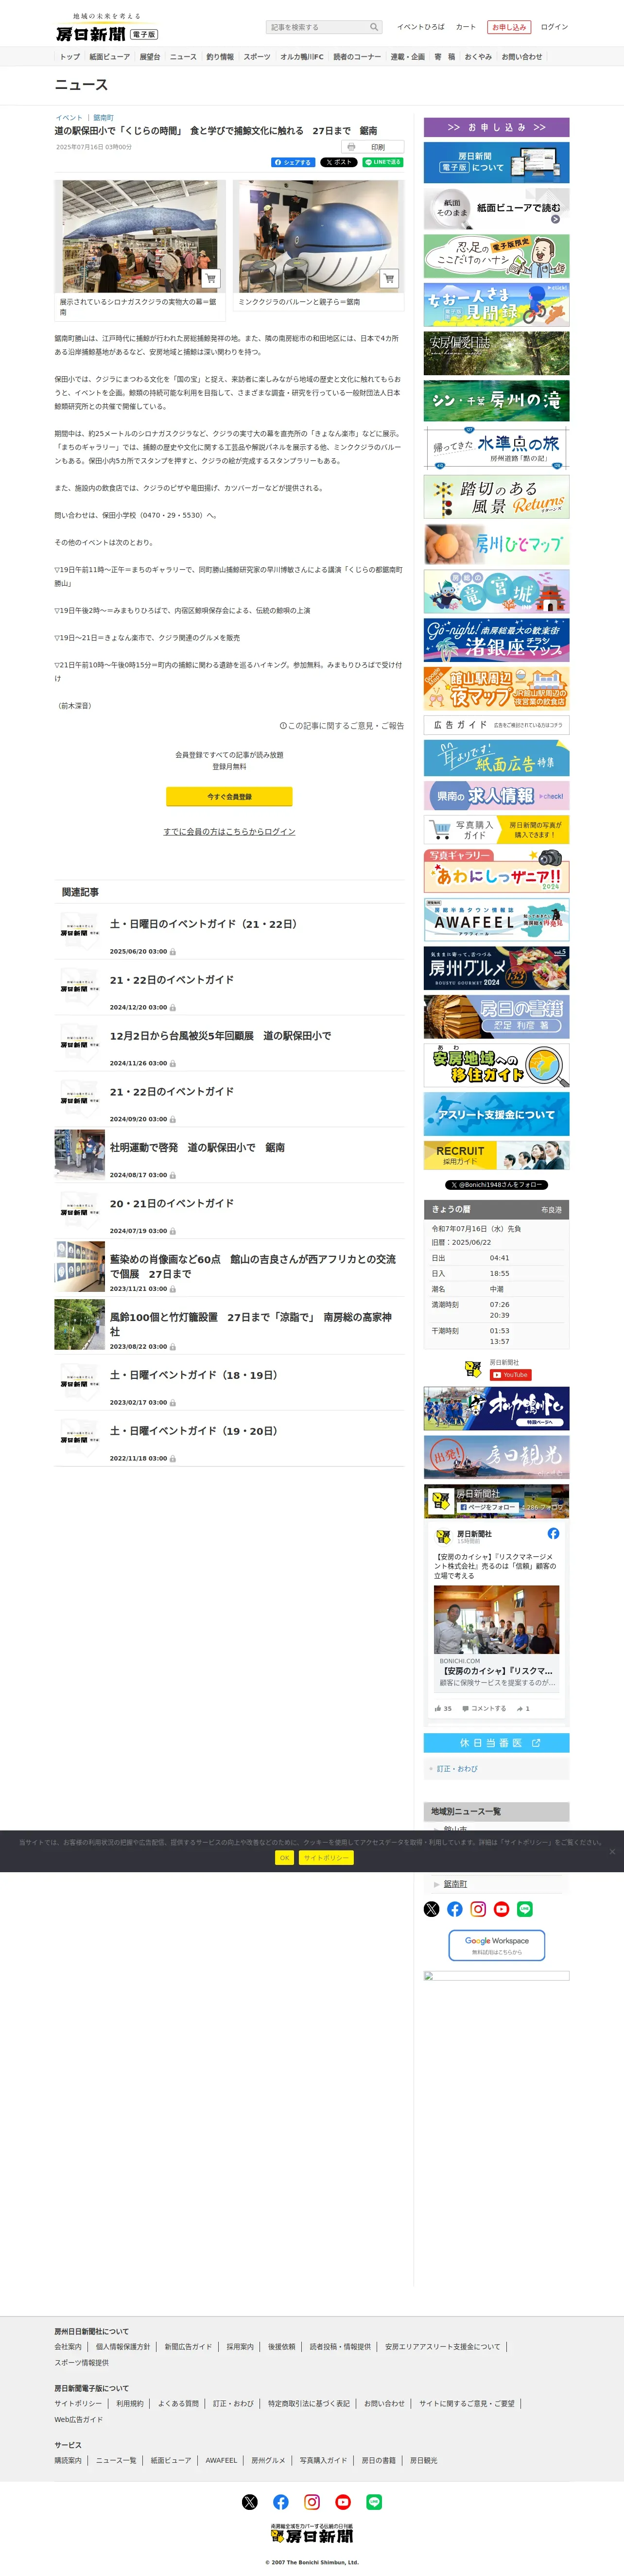Image resolution: width=624 pixels, height=2576 pixels.
Task: Open YouTube icon in the sidebar social row
Action: (x=502, y=1909)
